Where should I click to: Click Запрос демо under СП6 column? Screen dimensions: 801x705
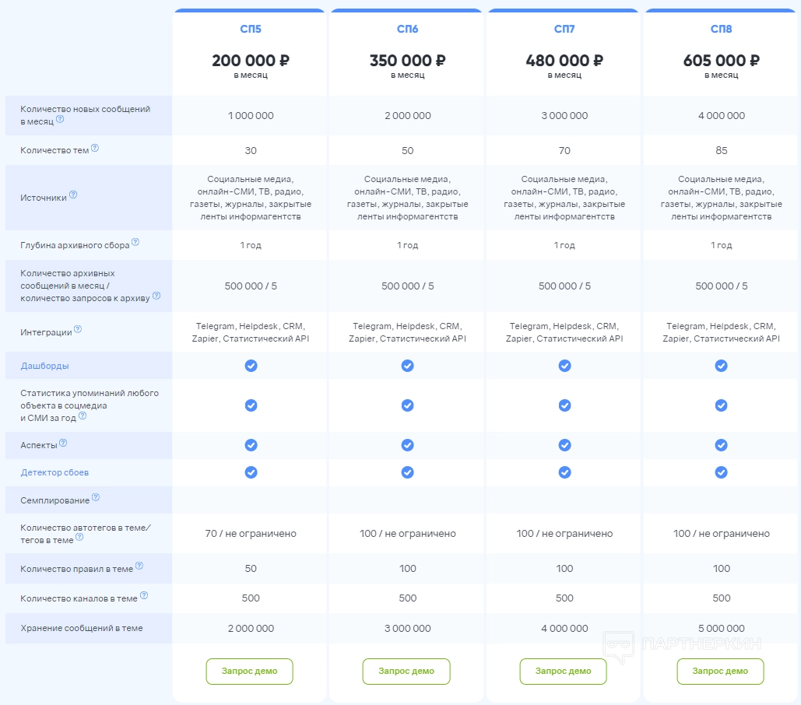point(406,671)
